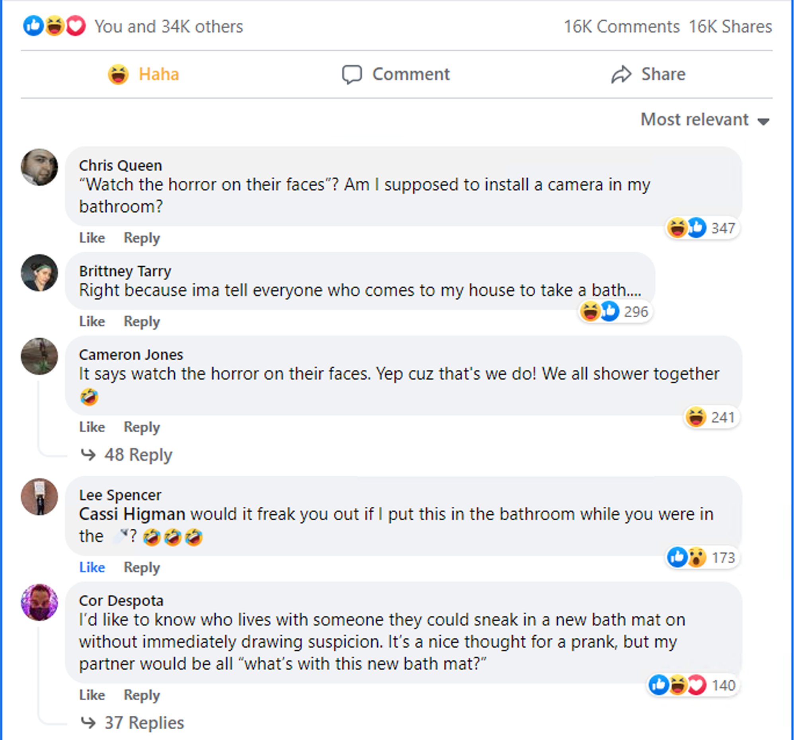Like Chris Queen's comment

coord(92,238)
